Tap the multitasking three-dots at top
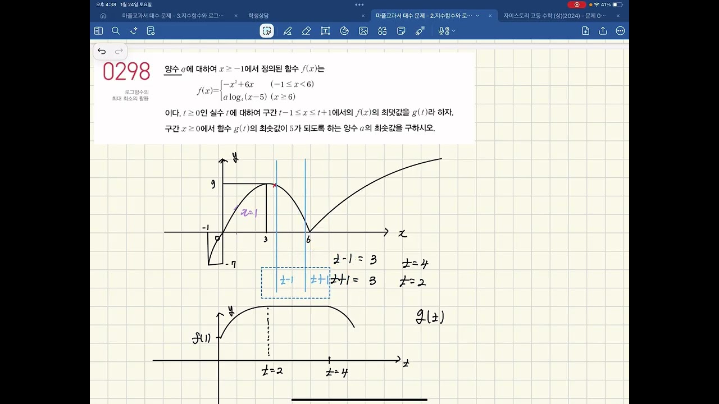719x404 pixels. tap(359, 4)
